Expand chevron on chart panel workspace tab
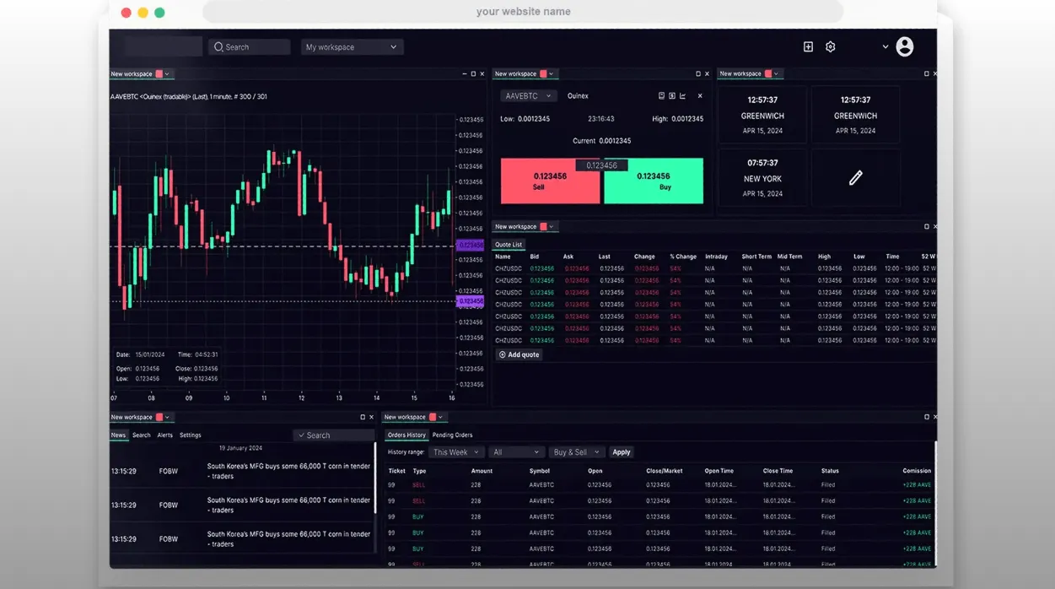Viewport: 1055px width, 589px height. coord(167,74)
